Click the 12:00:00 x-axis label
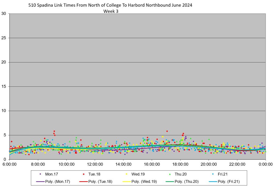The height and width of the screenshot is (186, 274). point(95,164)
